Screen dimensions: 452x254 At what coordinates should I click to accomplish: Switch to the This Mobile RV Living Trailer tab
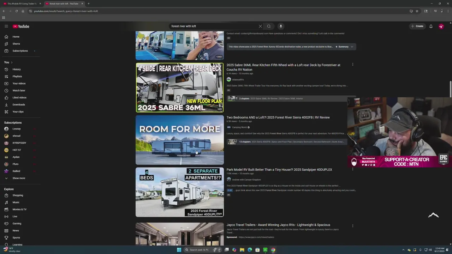21,4
